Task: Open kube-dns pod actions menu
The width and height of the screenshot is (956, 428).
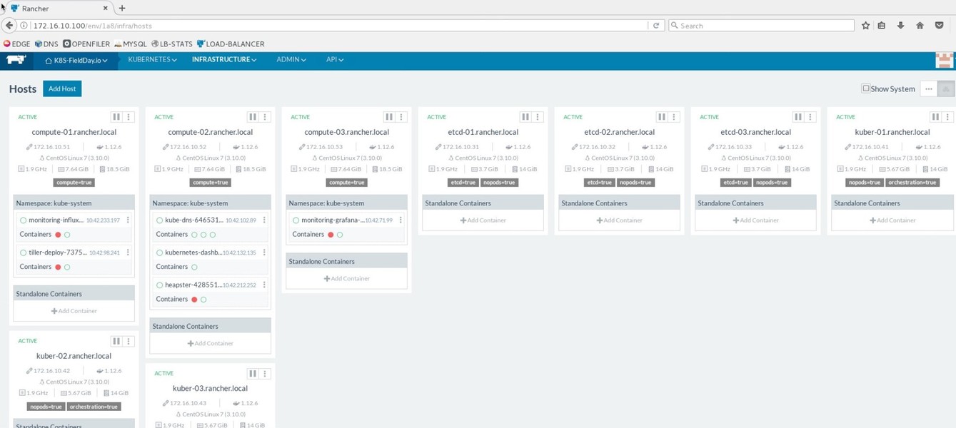Action: 264,220
